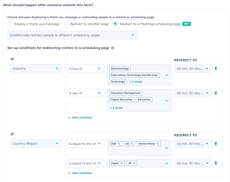Open redirect dropdown for Biotechnology row

(193, 69)
